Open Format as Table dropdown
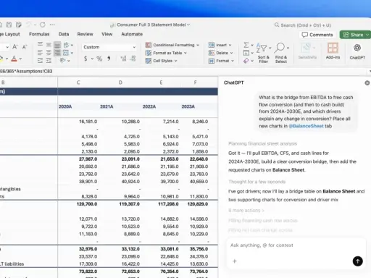This screenshot has height=278, width=371. tap(166, 53)
